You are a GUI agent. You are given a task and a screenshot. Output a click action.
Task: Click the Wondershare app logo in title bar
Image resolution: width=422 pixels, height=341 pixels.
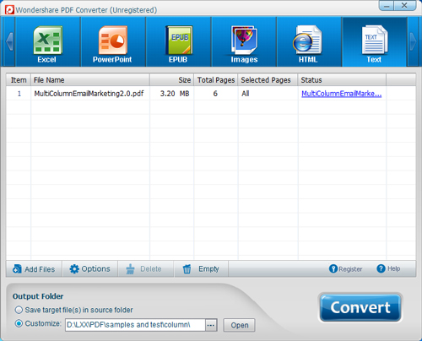(9, 10)
